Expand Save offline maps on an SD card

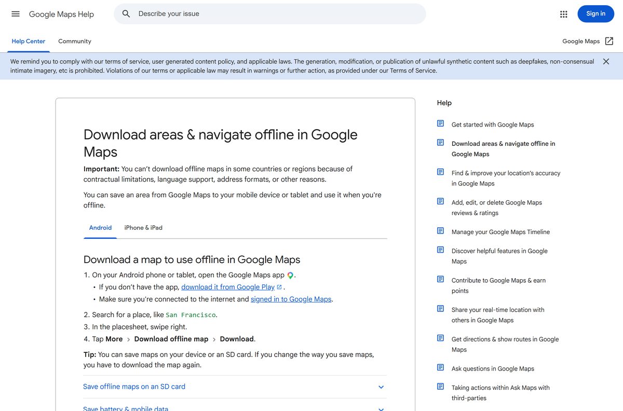[x=235, y=387]
